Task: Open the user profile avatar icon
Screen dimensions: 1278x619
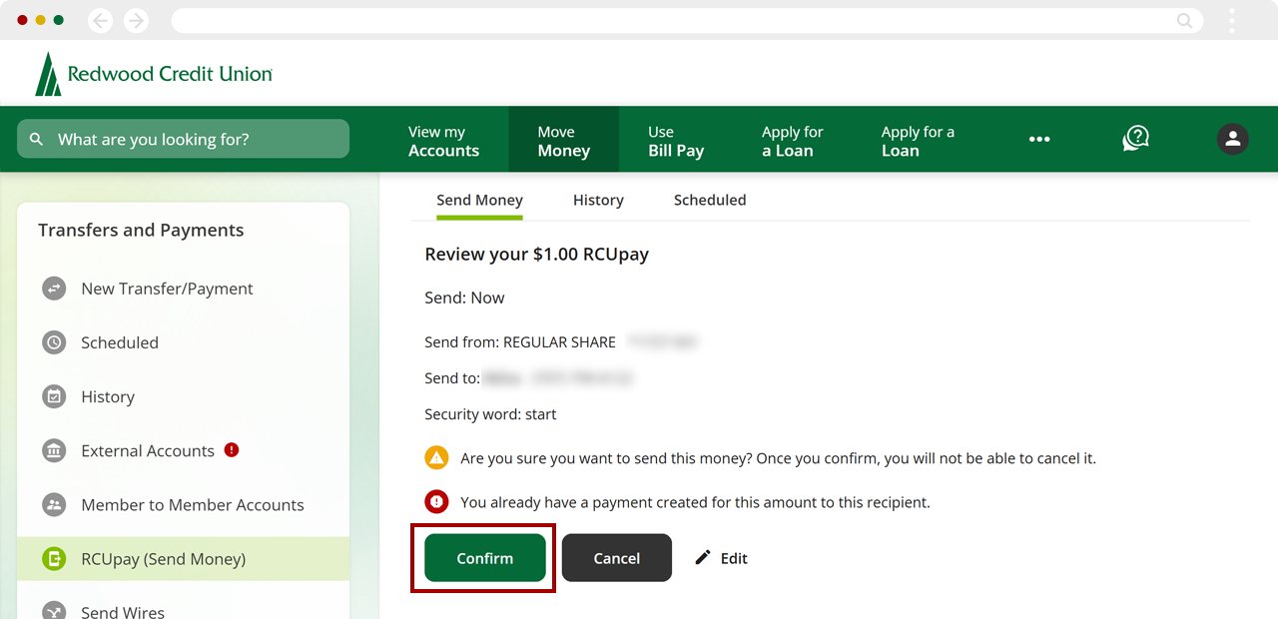Action: click(x=1233, y=139)
